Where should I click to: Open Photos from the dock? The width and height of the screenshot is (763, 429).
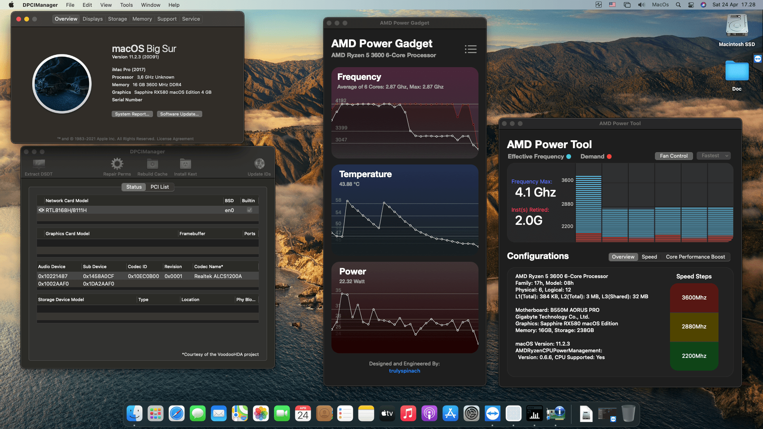(261, 414)
